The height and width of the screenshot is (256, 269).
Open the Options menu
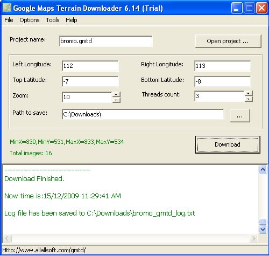[x=30, y=20]
